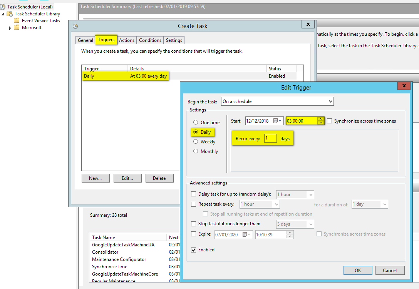Switch to the Actions tab
The width and height of the screenshot is (419, 289).
click(x=127, y=40)
